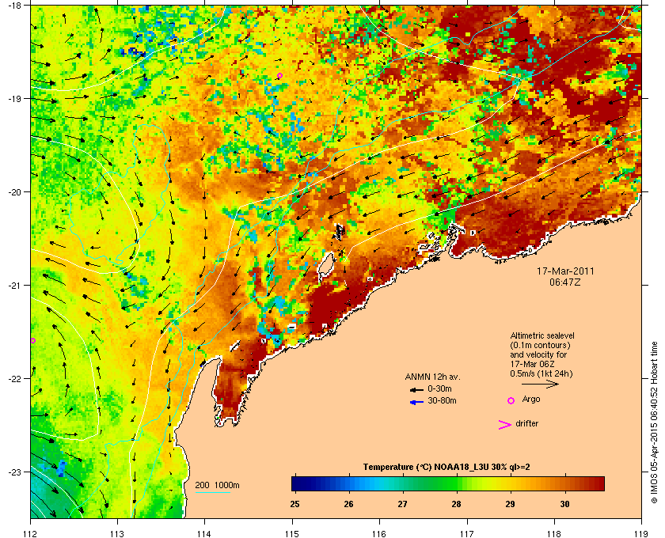Click the Argo float marker at the western map edge

32,340
